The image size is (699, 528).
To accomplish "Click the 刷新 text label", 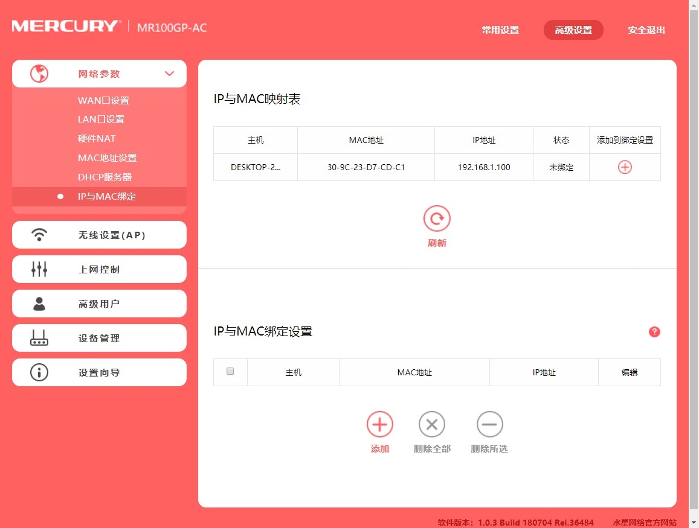I will pyautogui.click(x=437, y=243).
